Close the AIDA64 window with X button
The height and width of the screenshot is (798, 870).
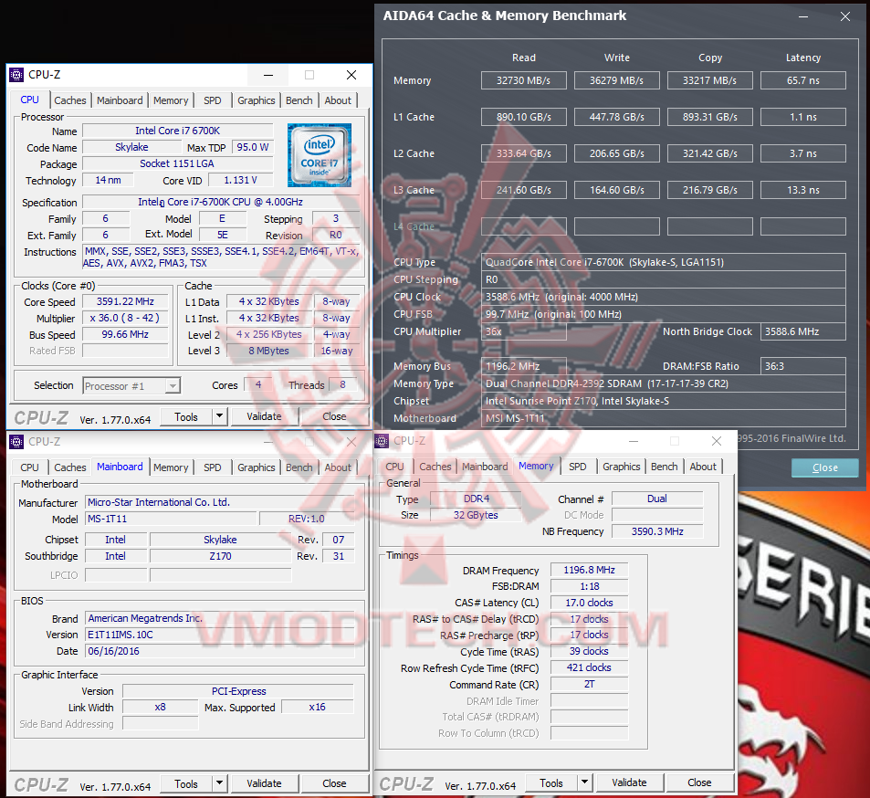coord(845,16)
